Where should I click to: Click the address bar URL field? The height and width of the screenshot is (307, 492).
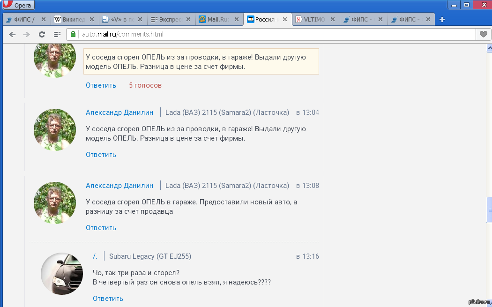click(x=272, y=34)
